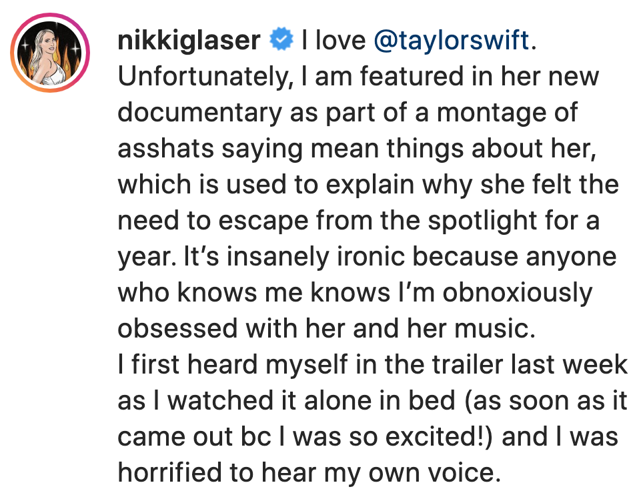639x491 pixels.
Task: Click the nikkiglaser username
Action: pos(189,40)
